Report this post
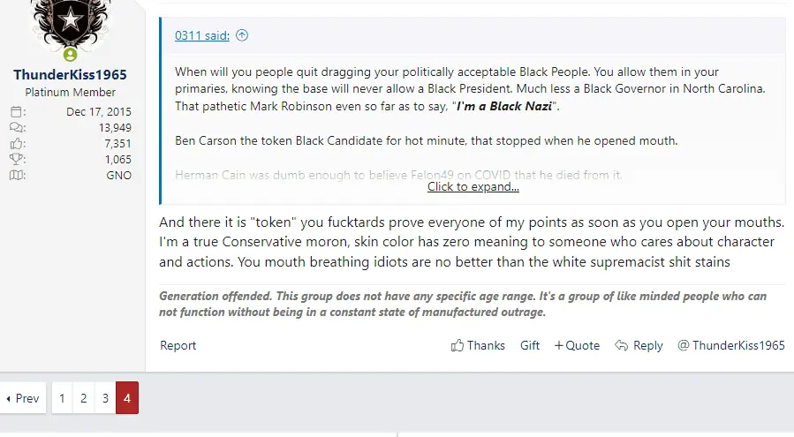Screen dimensions: 794x437 (x=178, y=345)
